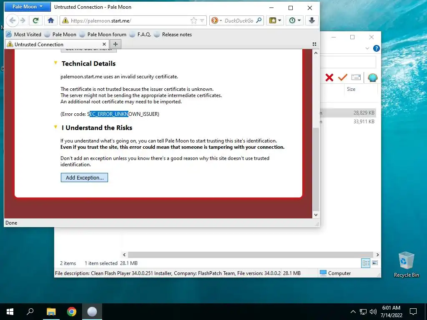Reload the current page

click(36, 20)
